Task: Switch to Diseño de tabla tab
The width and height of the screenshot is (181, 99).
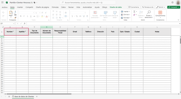Action: point(116,7)
